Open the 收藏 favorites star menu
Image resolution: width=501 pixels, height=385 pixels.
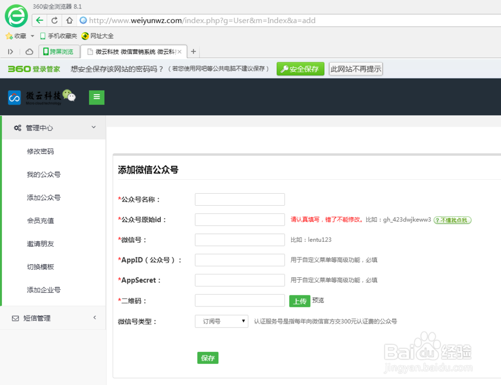pyautogui.click(x=19, y=36)
